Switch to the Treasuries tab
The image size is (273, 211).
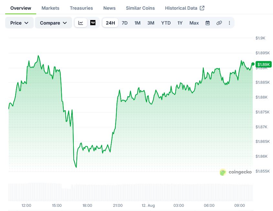tap(81, 8)
